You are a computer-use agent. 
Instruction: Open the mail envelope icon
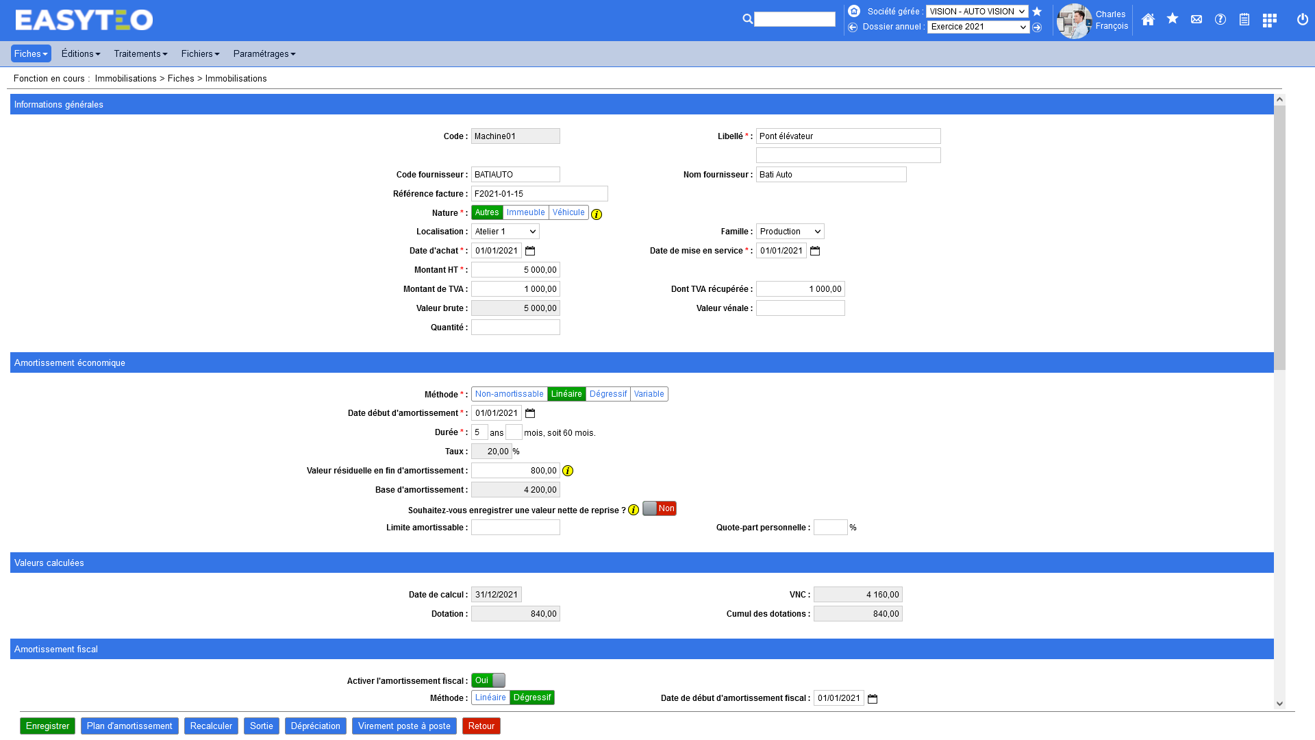[x=1197, y=20]
